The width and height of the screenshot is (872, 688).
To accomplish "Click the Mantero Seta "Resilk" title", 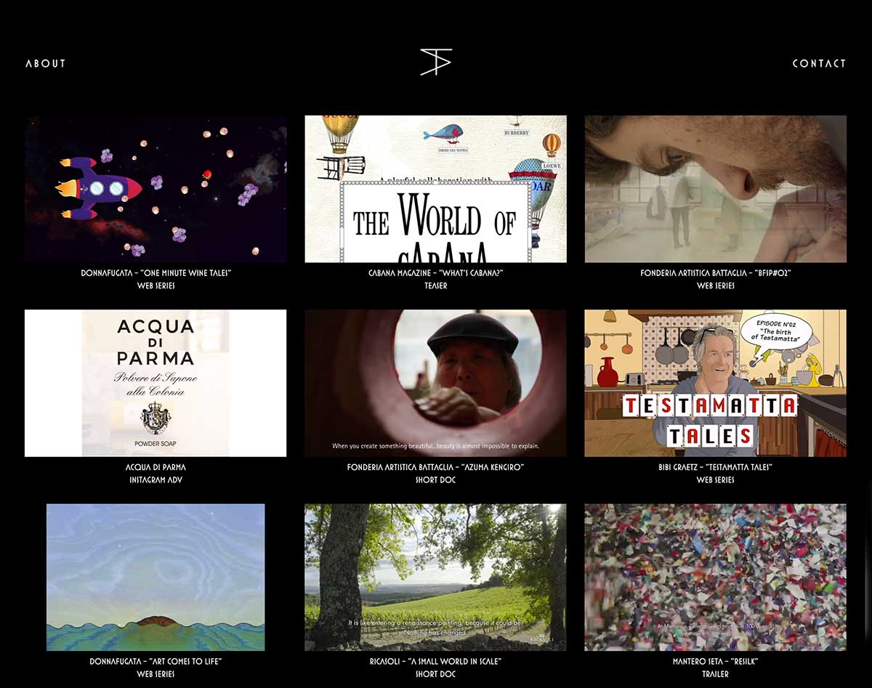I will coord(715,661).
